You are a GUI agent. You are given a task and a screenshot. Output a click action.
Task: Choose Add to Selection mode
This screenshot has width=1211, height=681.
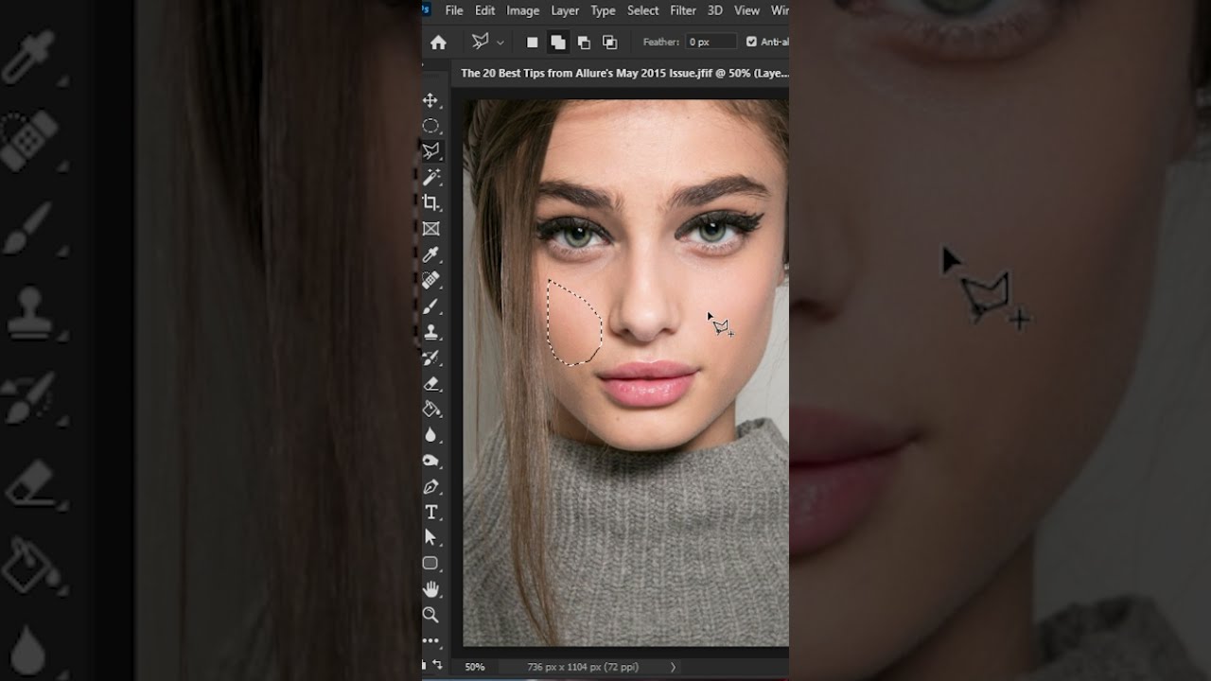coord(558,43)
